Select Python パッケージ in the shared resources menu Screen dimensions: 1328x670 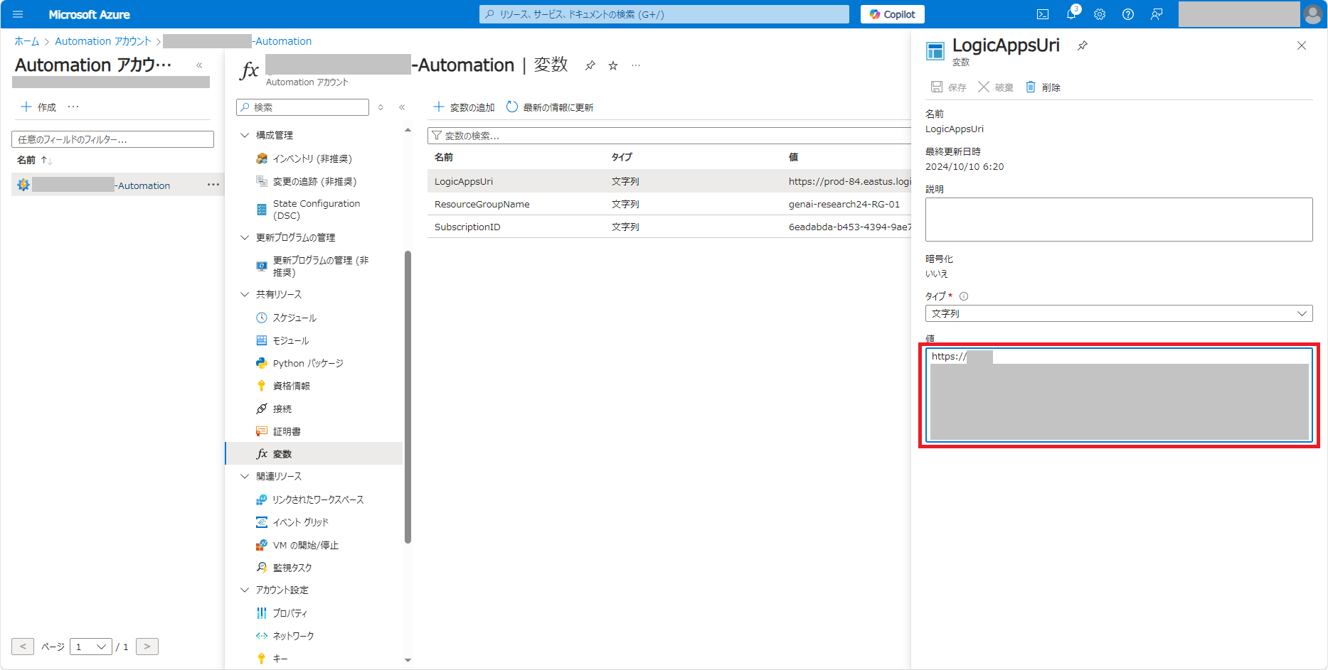coord(306,363)
